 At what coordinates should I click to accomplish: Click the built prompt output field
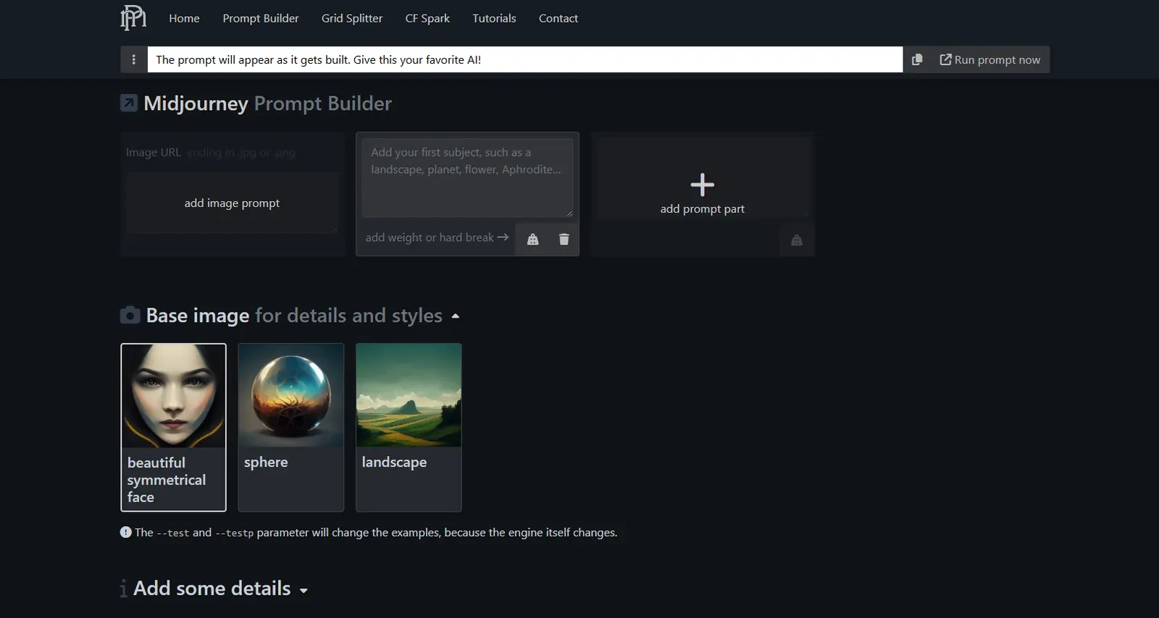click(525, 59)
